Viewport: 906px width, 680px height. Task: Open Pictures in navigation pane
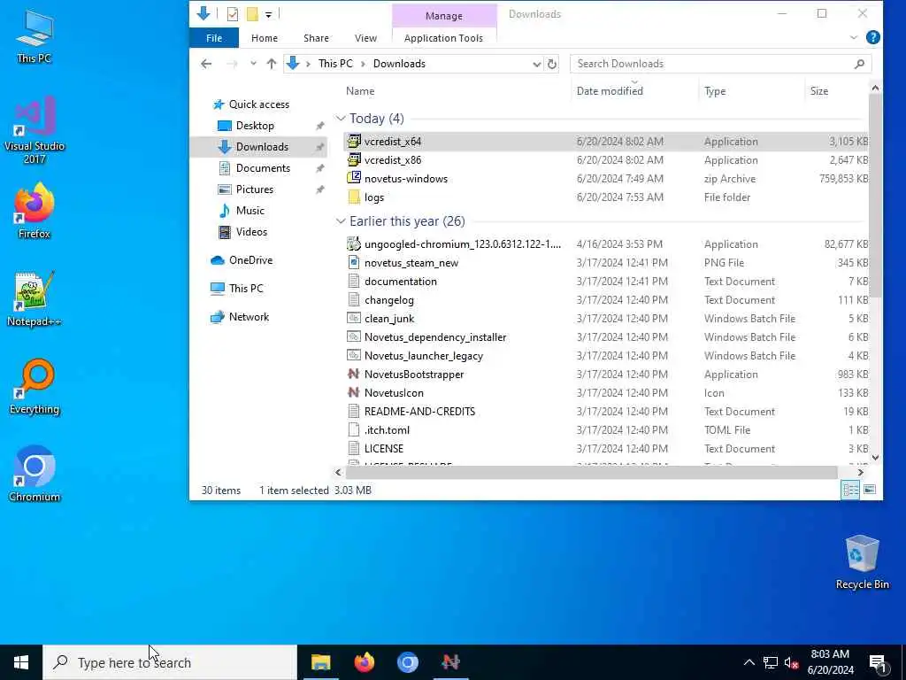tap(254, 189)
